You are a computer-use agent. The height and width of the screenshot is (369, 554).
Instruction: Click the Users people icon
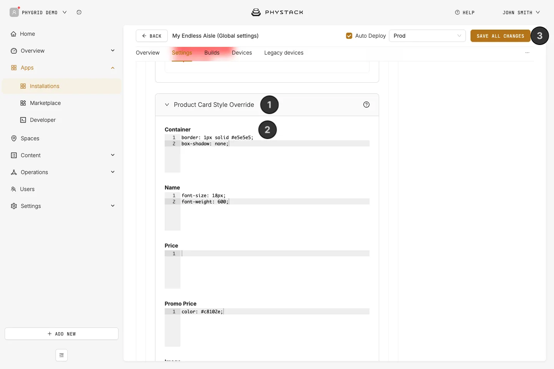13,189
